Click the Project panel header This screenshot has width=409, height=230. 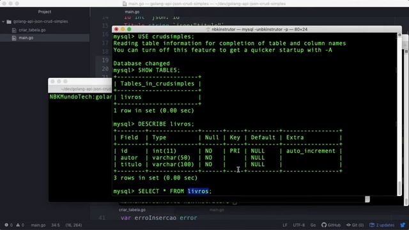tap(45, 11)
